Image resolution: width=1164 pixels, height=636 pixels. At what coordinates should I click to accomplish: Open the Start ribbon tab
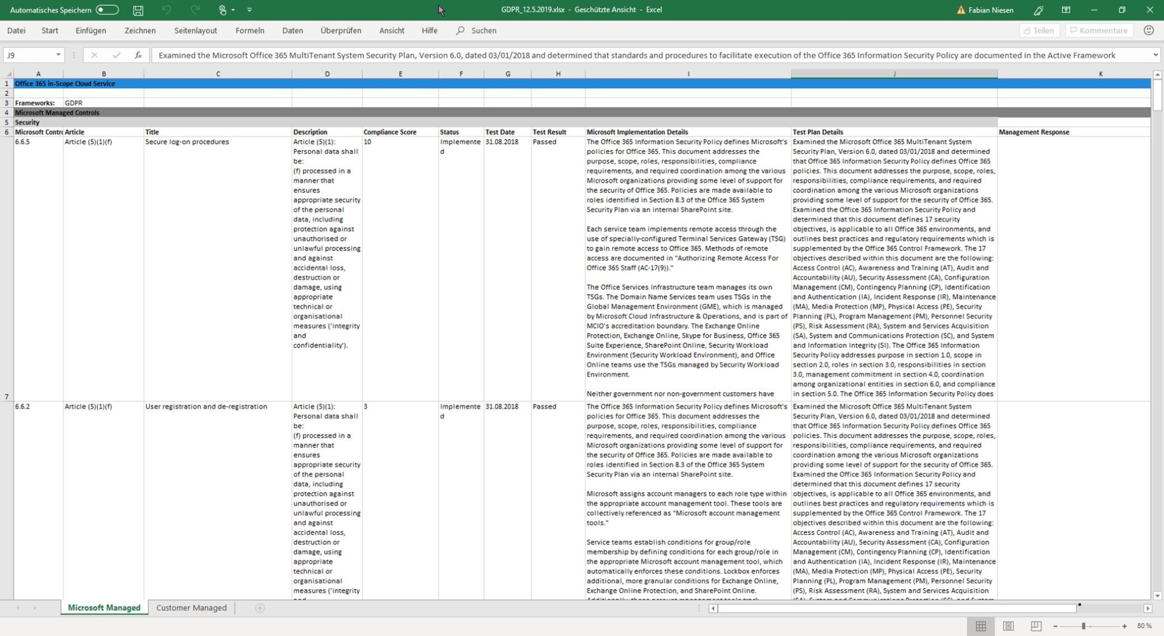pos(50,30)
